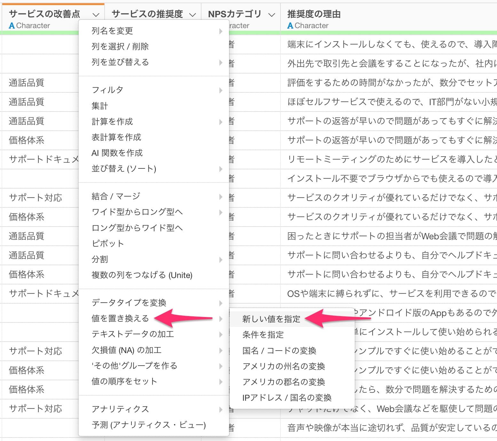Expand the 並び替え (ソート) submenu
497x441 pixels.
[124, 169]
